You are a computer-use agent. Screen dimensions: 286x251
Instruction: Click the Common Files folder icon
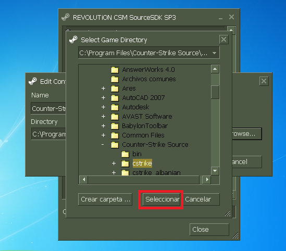click(115, 135)
